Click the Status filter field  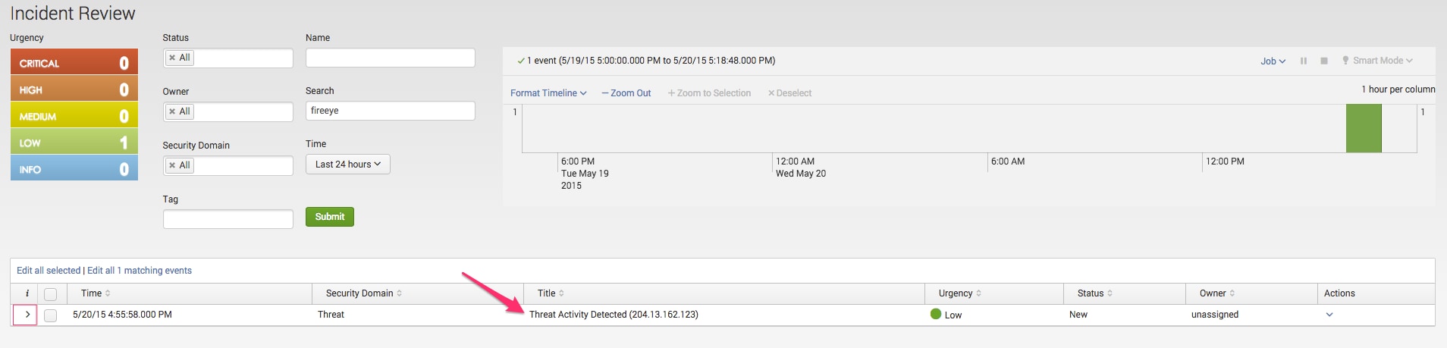[228, 58]
